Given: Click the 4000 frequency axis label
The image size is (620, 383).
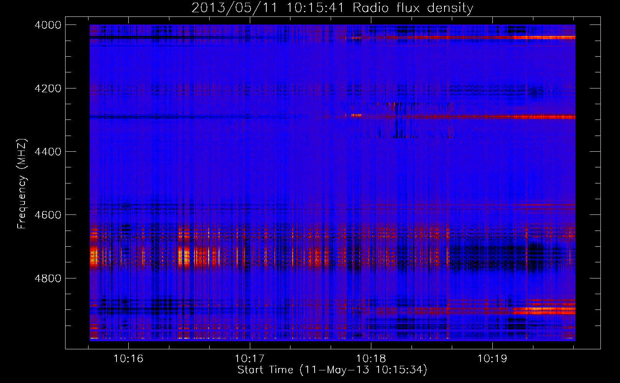Looking at the screenshot, I should [48, 25].
